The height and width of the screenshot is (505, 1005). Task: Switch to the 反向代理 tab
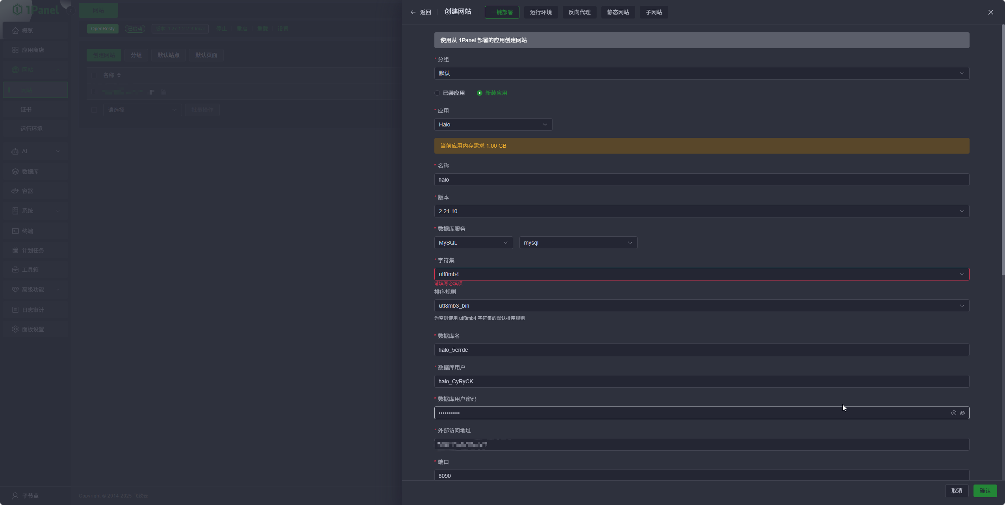579,12
